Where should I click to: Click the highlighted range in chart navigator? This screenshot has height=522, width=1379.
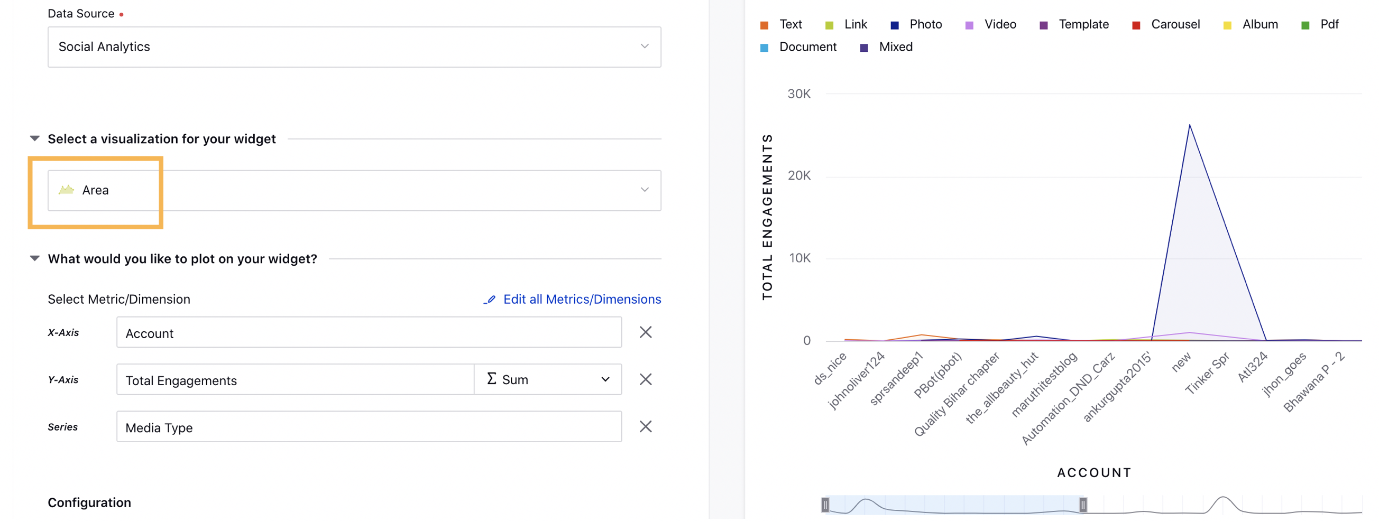click(x=954, y=505)
